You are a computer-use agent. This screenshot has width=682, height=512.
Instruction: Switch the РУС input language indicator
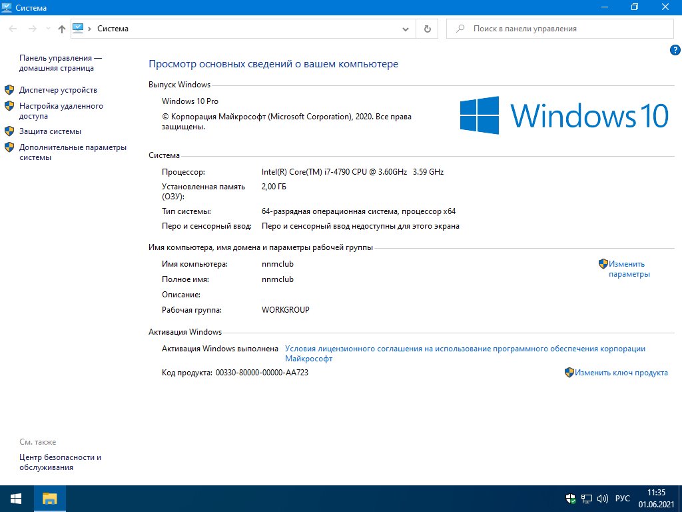[x=622, y=498]
